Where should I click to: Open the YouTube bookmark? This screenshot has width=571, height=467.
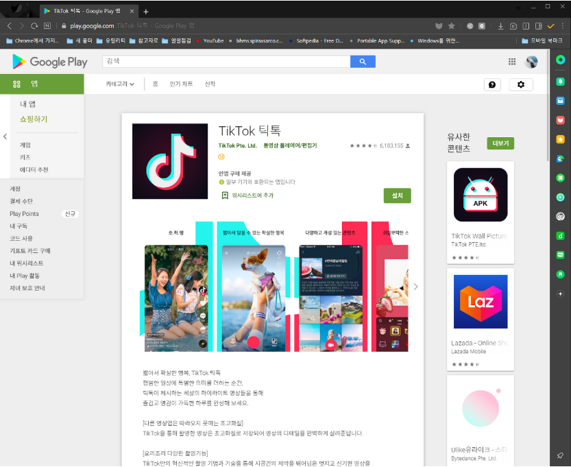(210, 40)
